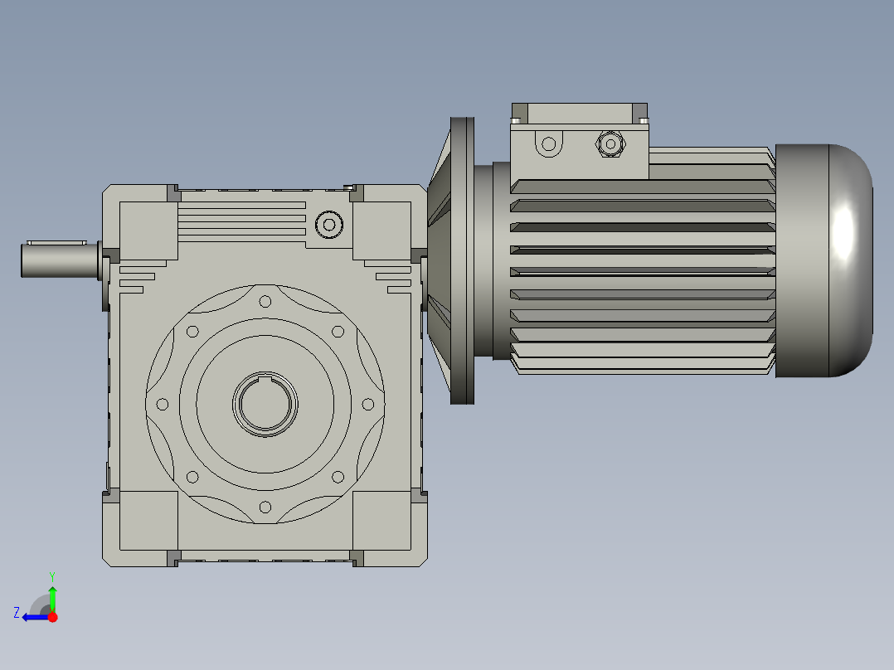Select the keyed hollow output bore of the gearbox
Image resolution: width=894 pixels, height=670 pixels.
pyautogui.click(x=265, y=405)
